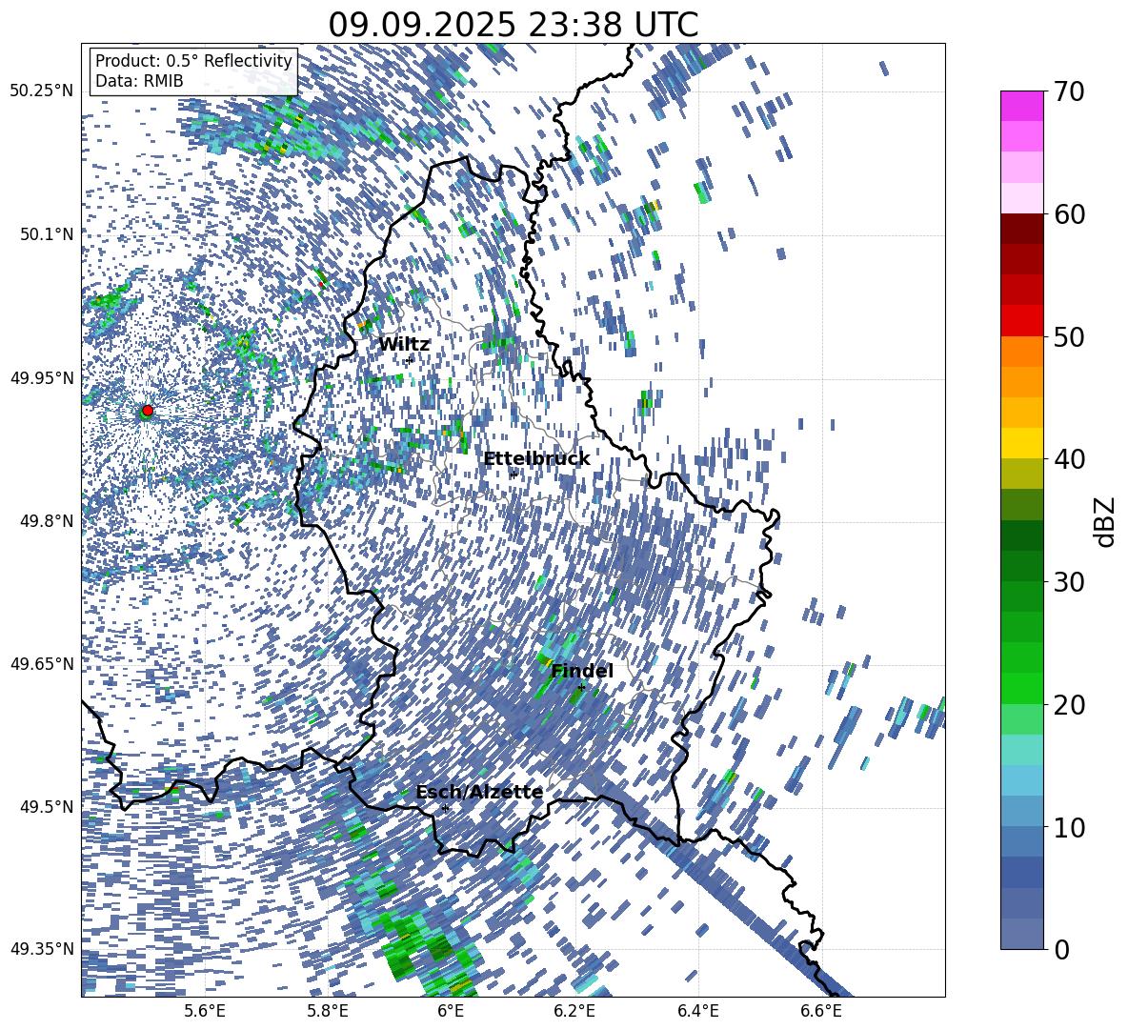Click the yellow colorbar segment above 40
The image size is (1128, 1030).
pos(1021,442)
